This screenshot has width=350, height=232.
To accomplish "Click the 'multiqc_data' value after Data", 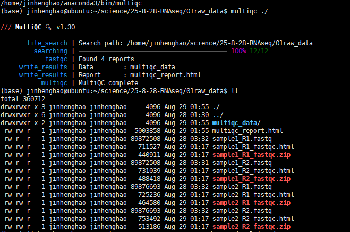I will click(x=152, y=67).
